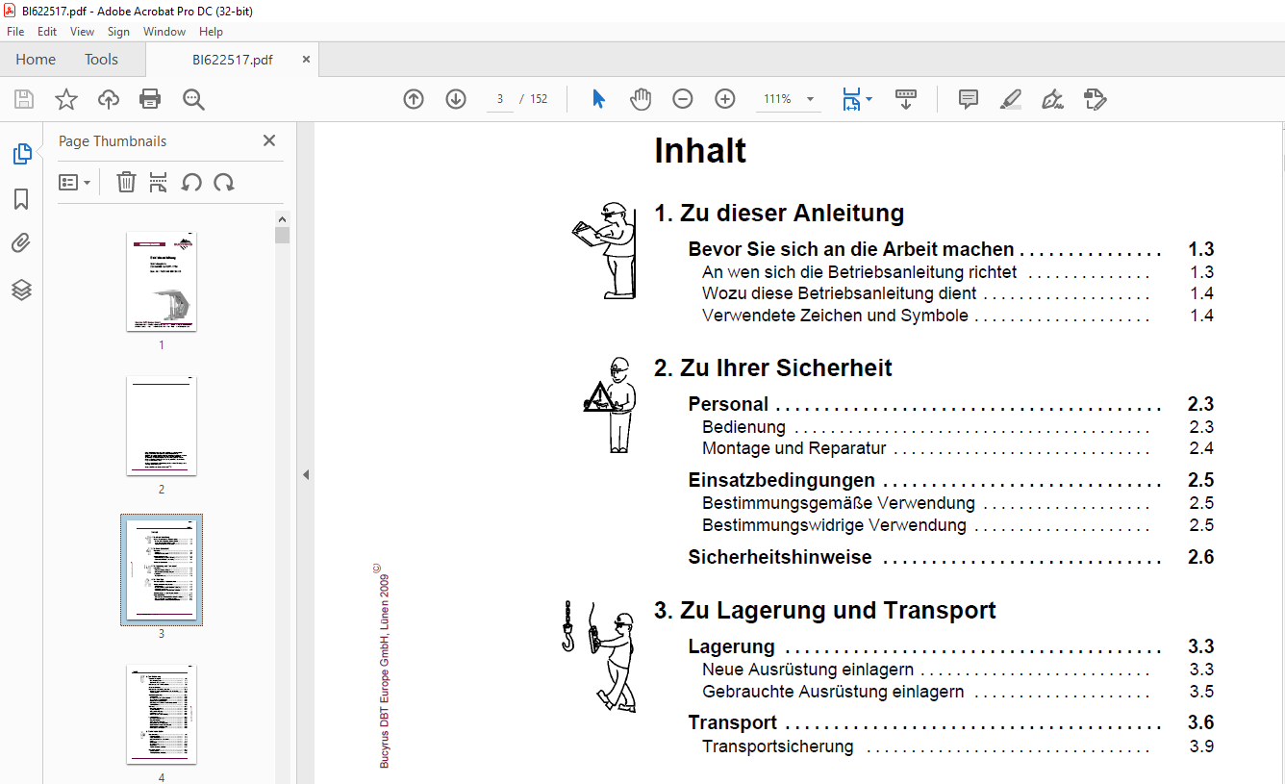Go to previous page arrow
1285x784 pixels.
click(x=414, y=99)
